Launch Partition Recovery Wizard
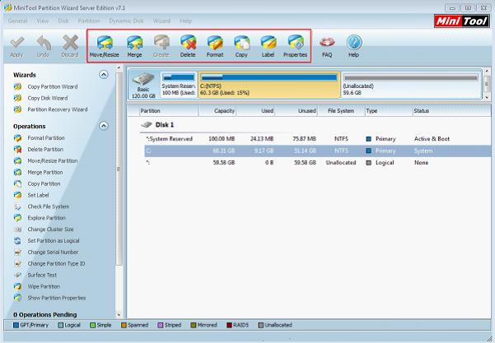495x343 pixels. pos(58,109)
